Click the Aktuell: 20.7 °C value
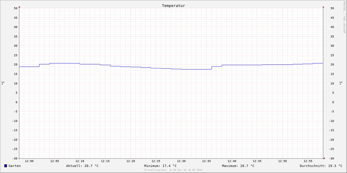Screen dimensions: 347x173 [x=82, y=166]
